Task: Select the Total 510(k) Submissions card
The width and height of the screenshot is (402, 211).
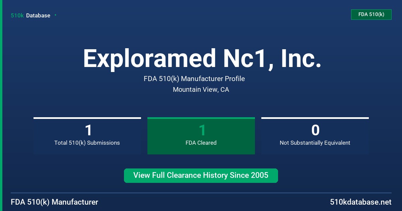Action: (87, 136)
